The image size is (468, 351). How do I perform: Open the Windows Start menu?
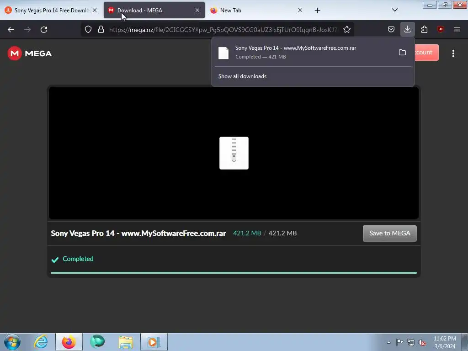coord(12,342)
